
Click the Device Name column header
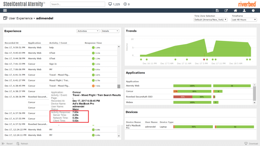pos(133,122)
